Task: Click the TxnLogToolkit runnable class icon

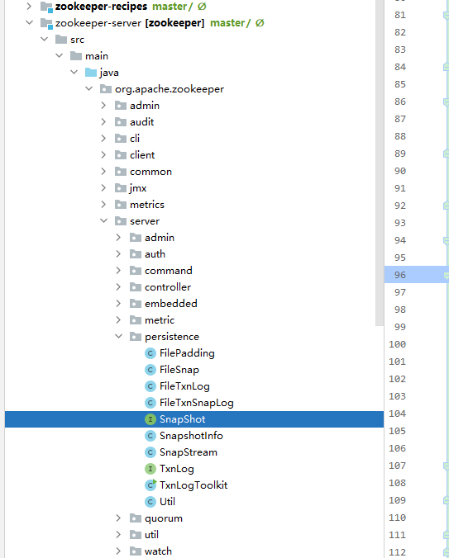Action: [150, 485]
